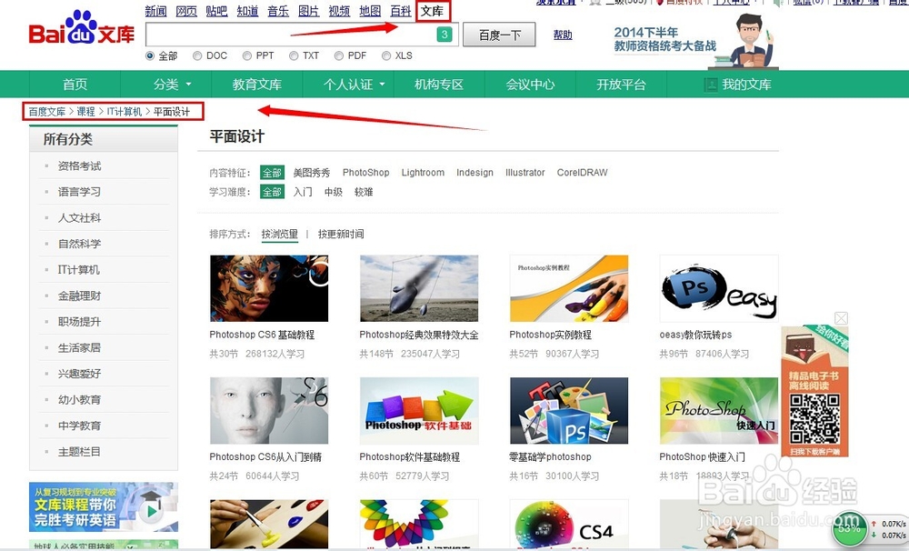909x551 pixels.
Task: Sort courses by 按更新时间
Action: pyautogui.click(x=341, y=235)
